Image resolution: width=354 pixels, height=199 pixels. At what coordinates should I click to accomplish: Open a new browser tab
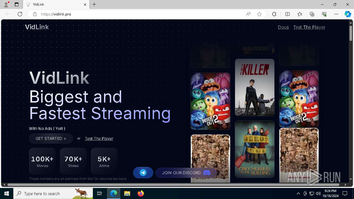click(94, 4)
